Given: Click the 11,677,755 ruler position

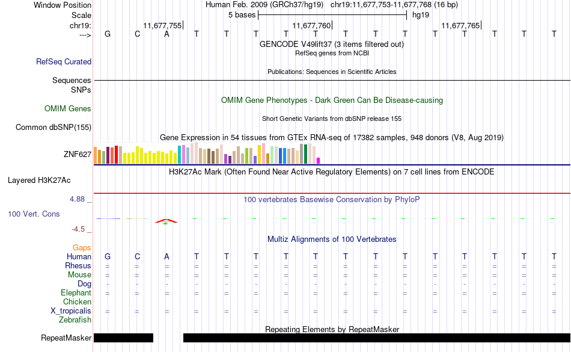Looking at the screenshot, I should coord(162,25).
